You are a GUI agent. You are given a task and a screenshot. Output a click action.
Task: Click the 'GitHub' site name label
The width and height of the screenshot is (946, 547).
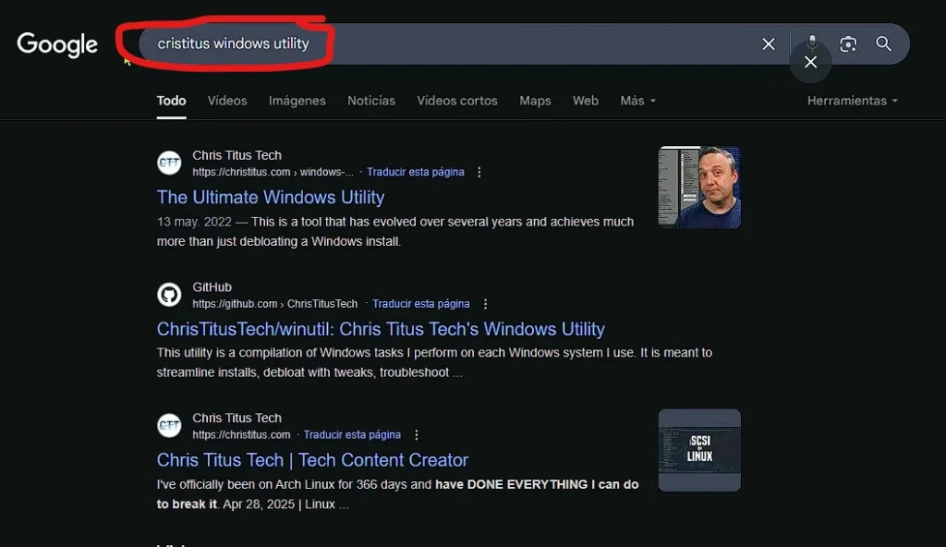click(x=212, y=286)
